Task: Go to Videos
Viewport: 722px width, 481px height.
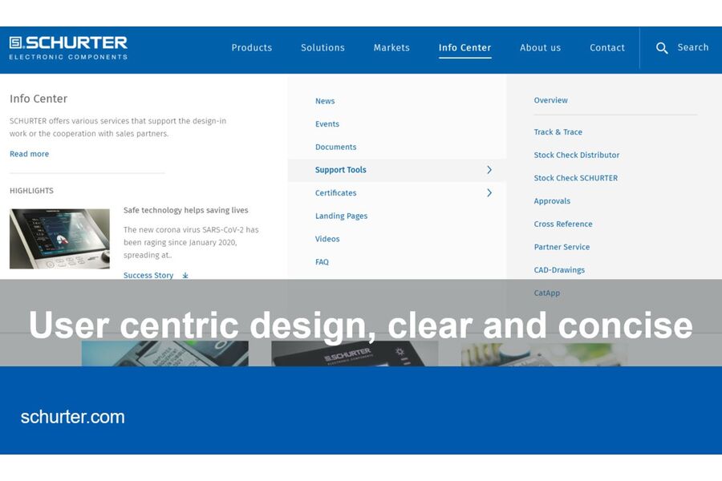Action: 327,239
